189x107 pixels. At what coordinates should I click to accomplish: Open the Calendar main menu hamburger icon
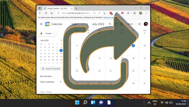tap(41, 24)
